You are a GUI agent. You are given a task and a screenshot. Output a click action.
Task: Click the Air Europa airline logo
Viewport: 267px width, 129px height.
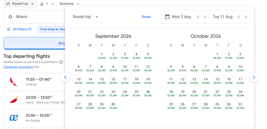click(x=14, y=118)
